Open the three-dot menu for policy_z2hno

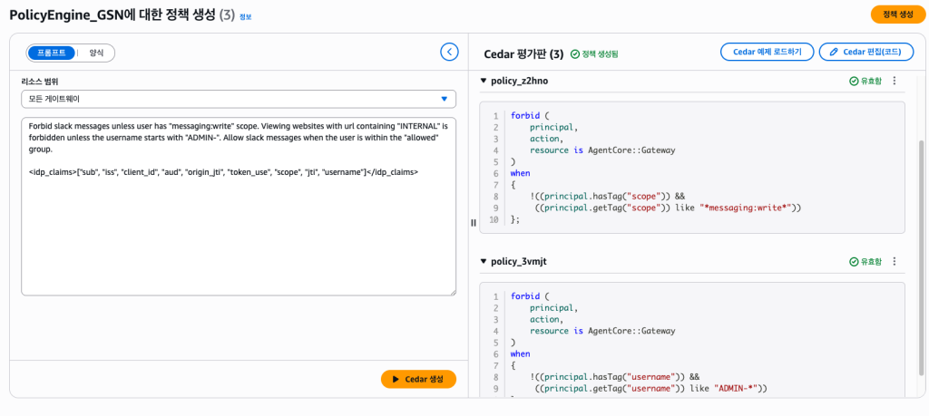point(895,81)
